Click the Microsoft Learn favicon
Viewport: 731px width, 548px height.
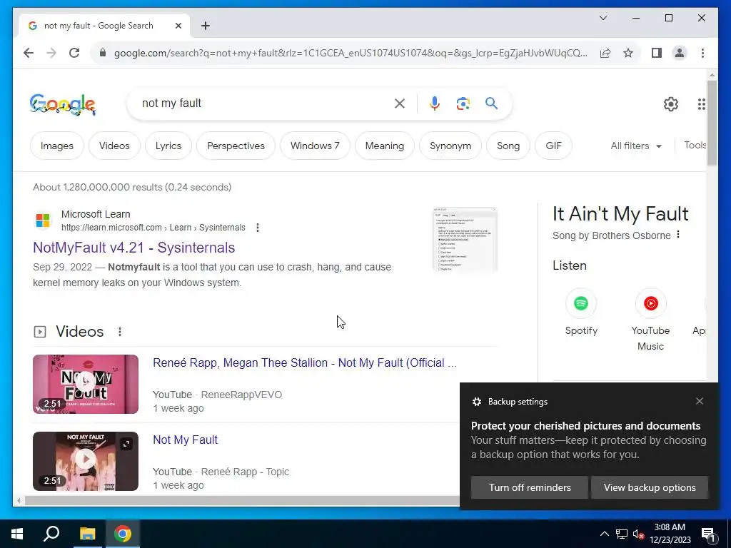click(x=43, y=220)
